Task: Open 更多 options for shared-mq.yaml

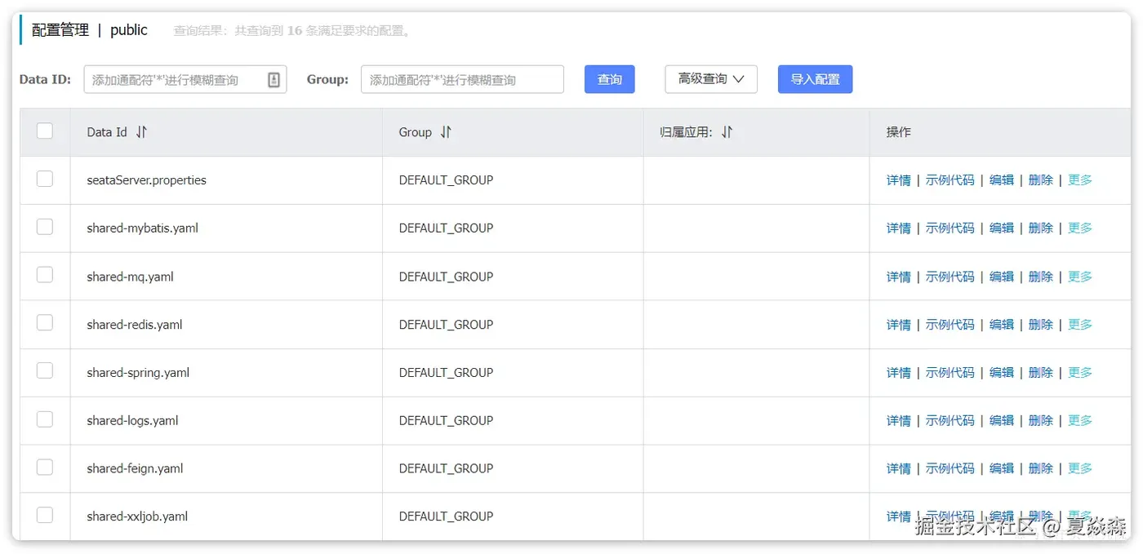Action: coord(1079,277)
